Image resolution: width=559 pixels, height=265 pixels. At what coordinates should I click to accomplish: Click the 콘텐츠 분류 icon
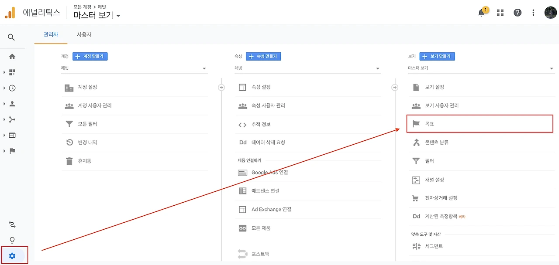click(x=416, y=143)
